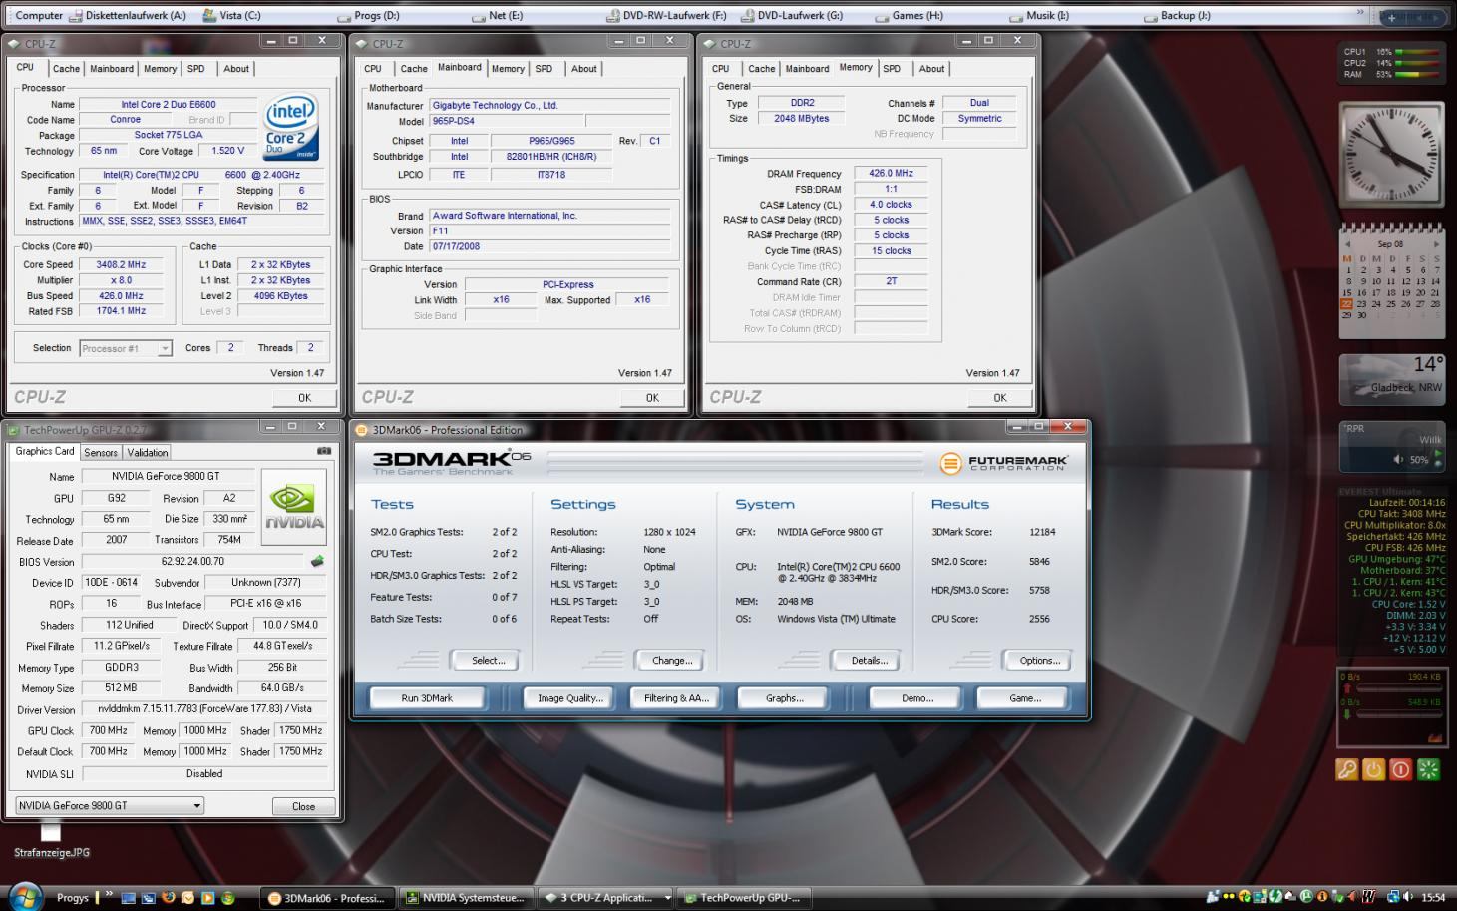
Task: Click the Vista (C:) drive shortcut
Action: click(x=231, y=15)
